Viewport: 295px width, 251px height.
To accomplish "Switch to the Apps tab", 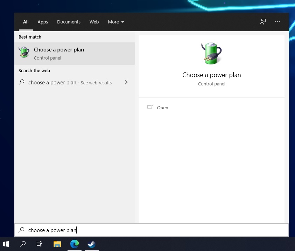I will pos(43,22).
